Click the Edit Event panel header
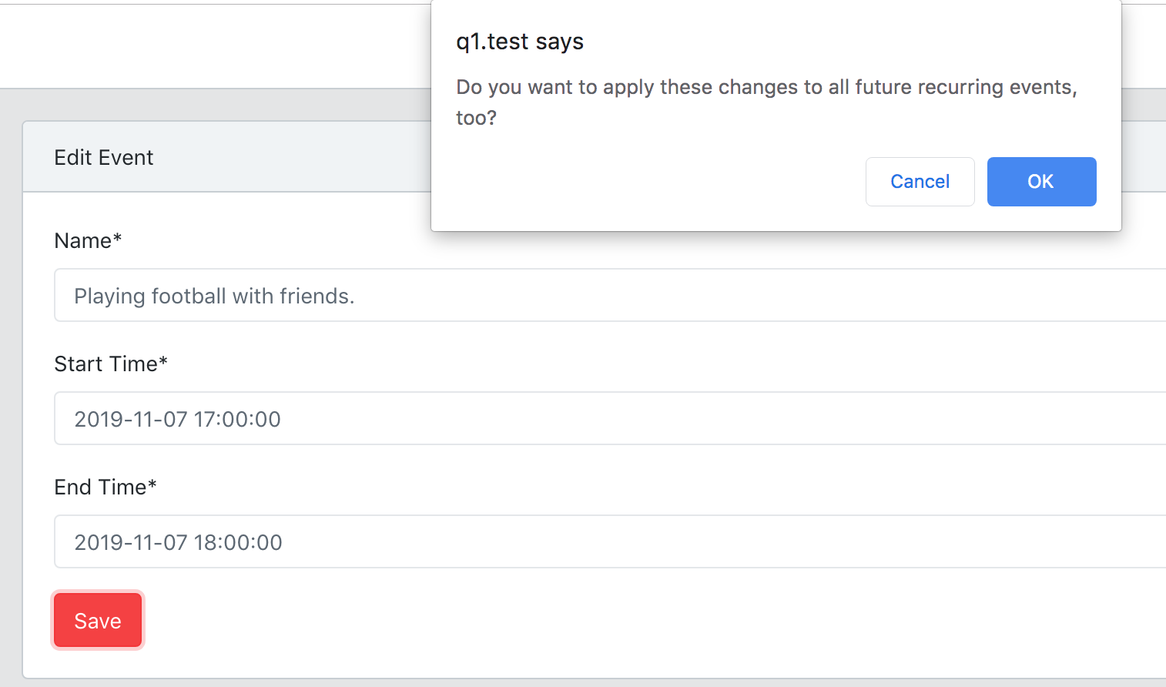The width and height of the screenshot is (1166, 687). click(103, 157)
